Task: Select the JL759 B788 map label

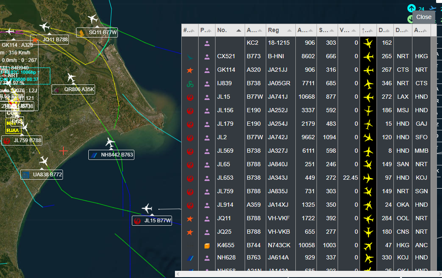Action: 22,140
